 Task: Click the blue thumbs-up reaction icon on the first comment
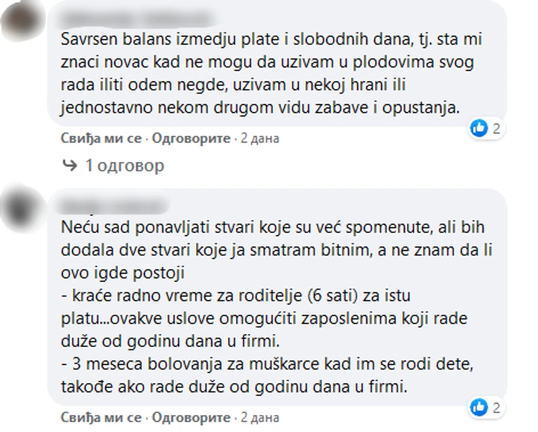pyautogui.click(x=478, y=128)
